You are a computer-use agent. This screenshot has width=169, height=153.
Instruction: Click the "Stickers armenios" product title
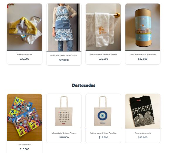[25, 145]
